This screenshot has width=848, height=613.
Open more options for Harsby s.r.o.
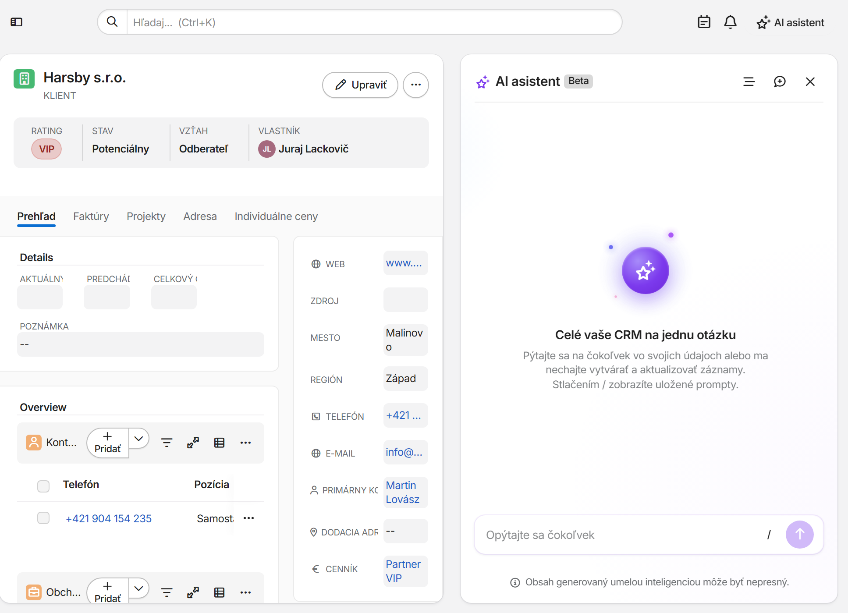click(x=415, y=85)
